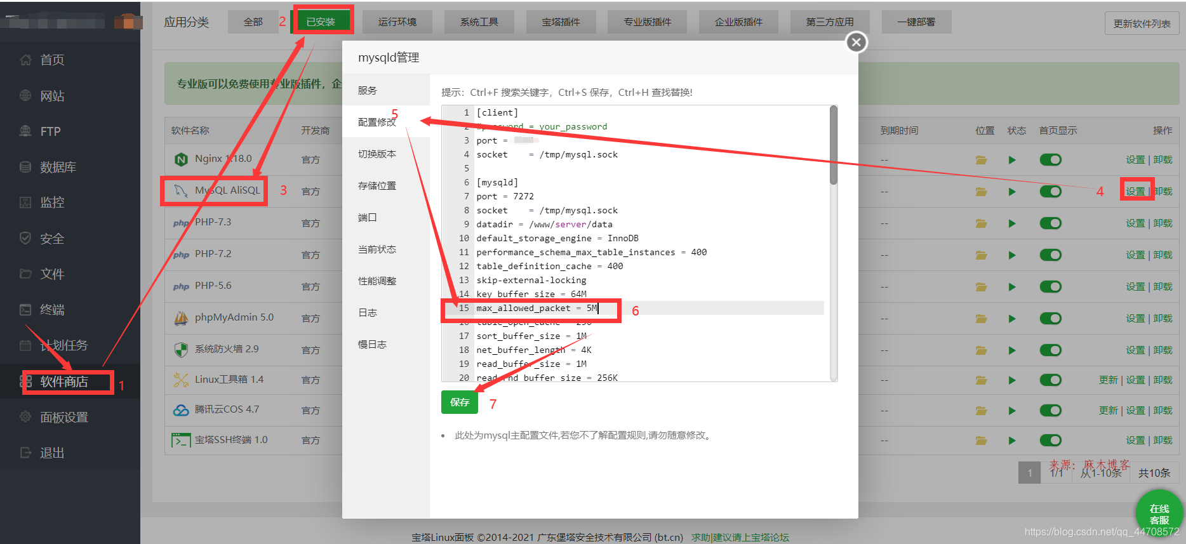Image resolution: width=1186 pixels, height=544 pixels.
Task: Click the 文件 folder icon in sidebar
Action: tap(25, 274)
